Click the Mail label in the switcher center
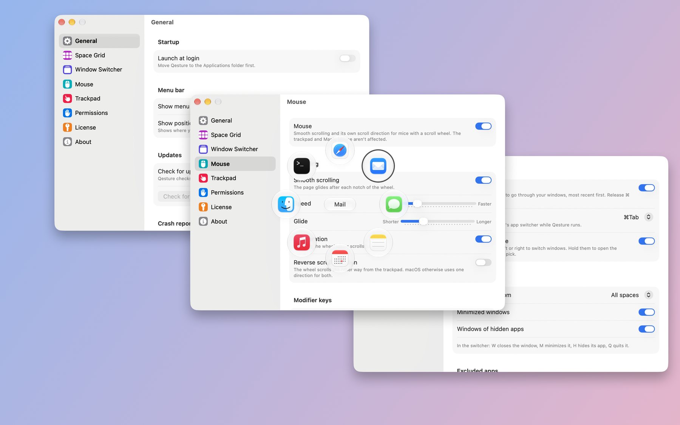Image resolution: width=680 pixels, height=425 pixels. coord(340,204)
